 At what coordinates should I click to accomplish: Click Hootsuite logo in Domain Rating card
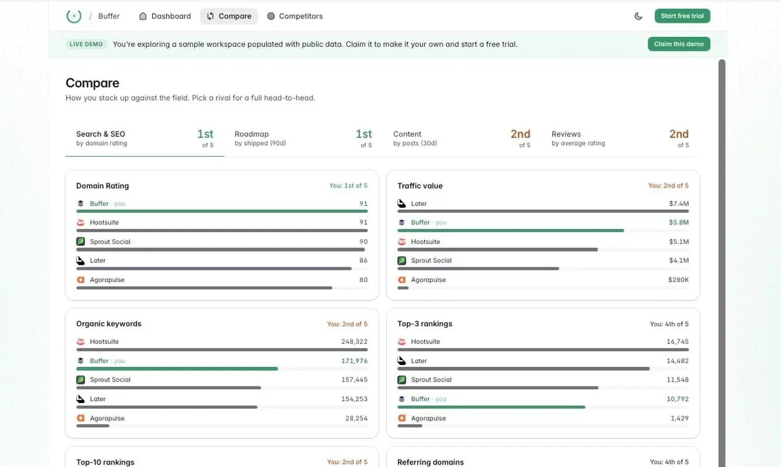(x=80, y=222)
